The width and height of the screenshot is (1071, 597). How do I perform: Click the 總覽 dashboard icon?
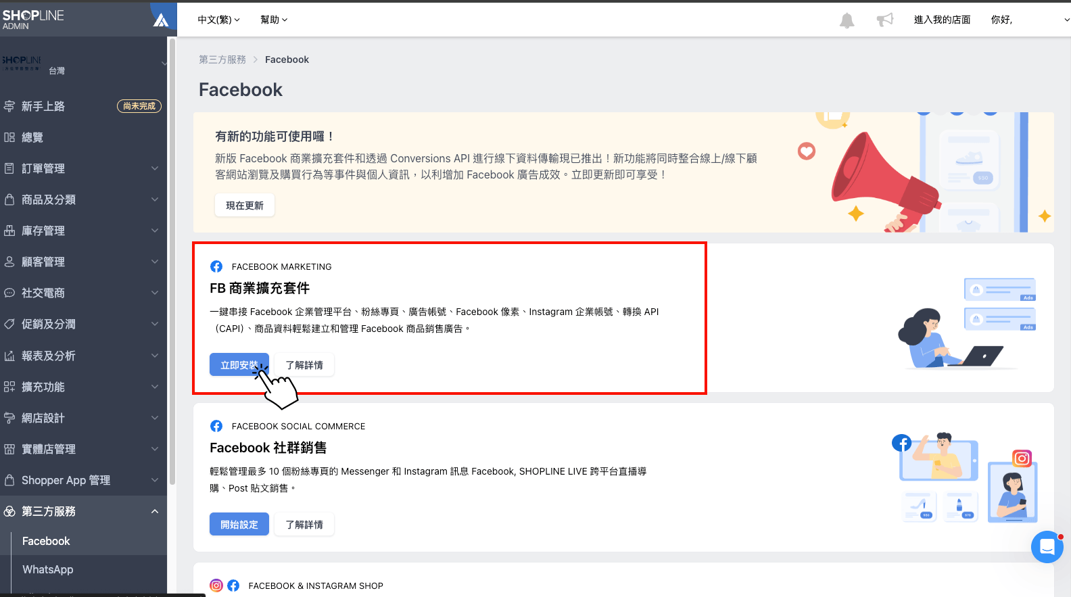9,137
